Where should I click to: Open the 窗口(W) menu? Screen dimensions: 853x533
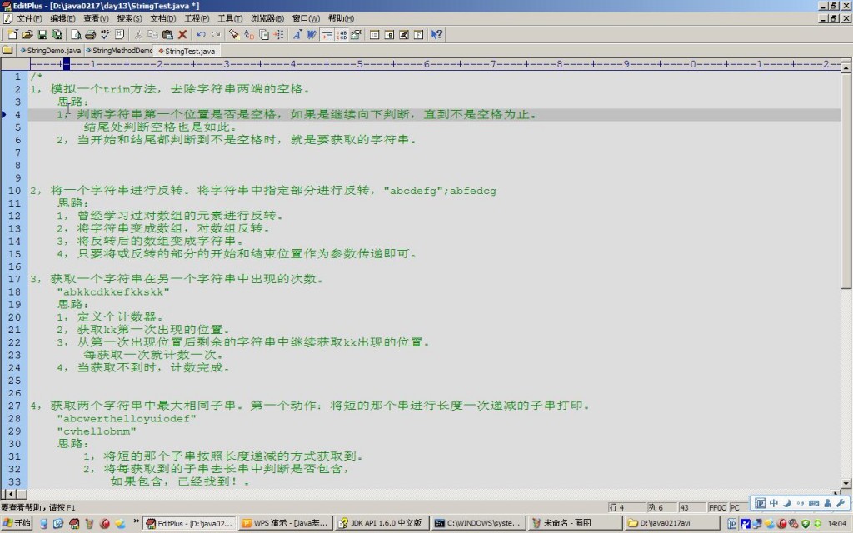coord(306,18)
